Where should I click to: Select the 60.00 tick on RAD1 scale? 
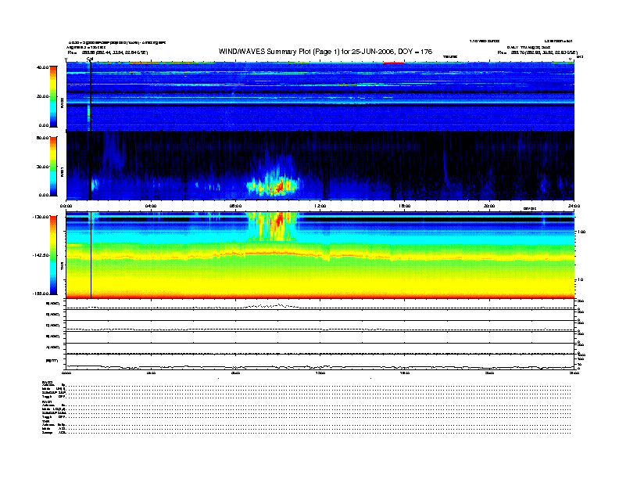point(42,138)
